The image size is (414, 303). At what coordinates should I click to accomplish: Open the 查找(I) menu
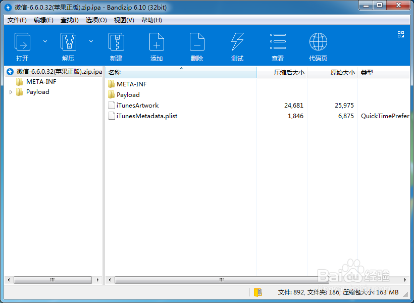pyautogui.click(x=70, y=20)
